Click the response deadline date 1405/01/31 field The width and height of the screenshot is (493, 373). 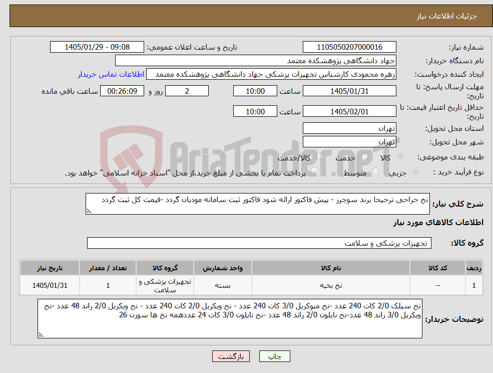coord(349,91)
